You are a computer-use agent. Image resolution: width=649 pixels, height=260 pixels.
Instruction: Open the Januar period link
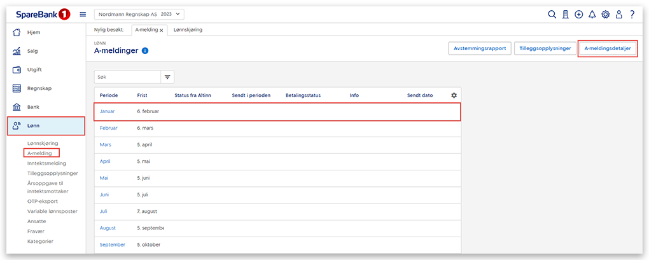pos(108,111)
